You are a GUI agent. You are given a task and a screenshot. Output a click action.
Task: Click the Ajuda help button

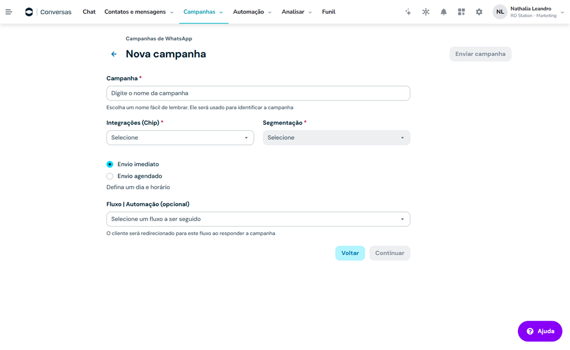(540, 331)
